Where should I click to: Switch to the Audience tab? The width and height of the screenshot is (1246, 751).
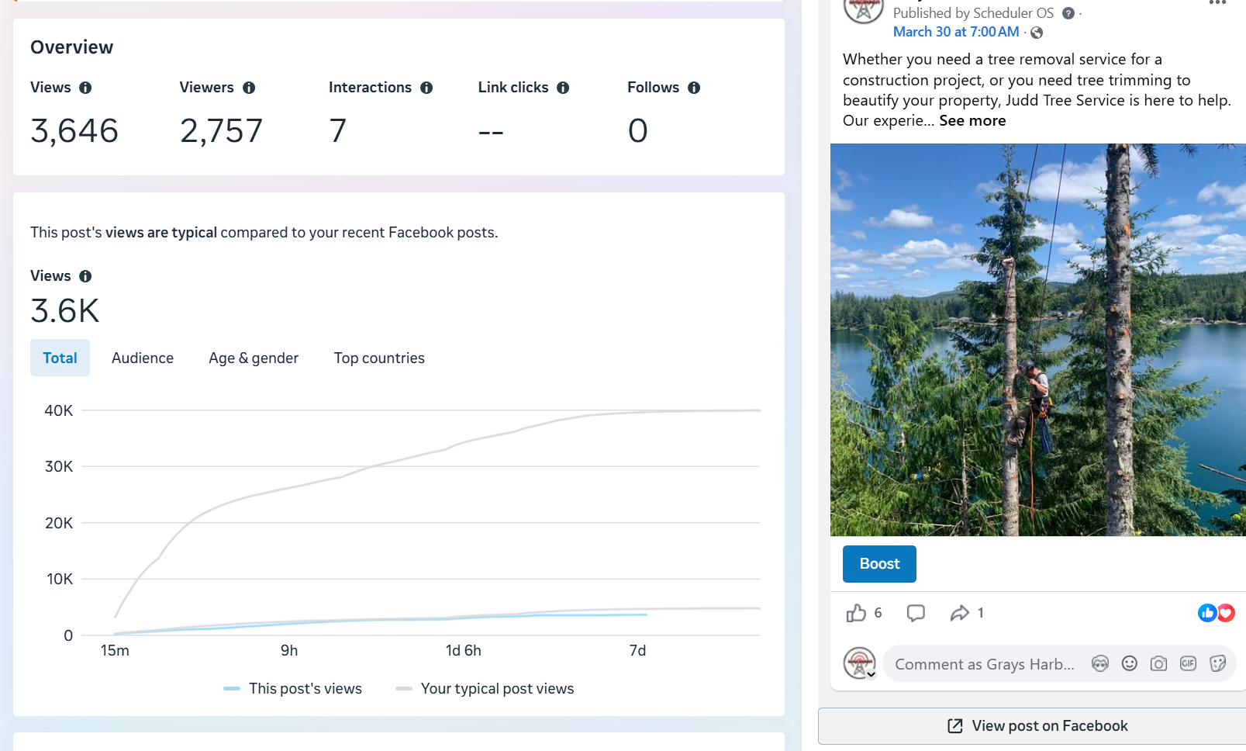tap(143, 358)
